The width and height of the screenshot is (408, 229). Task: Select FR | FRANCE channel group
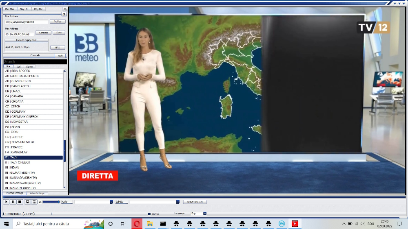[33, 147]
